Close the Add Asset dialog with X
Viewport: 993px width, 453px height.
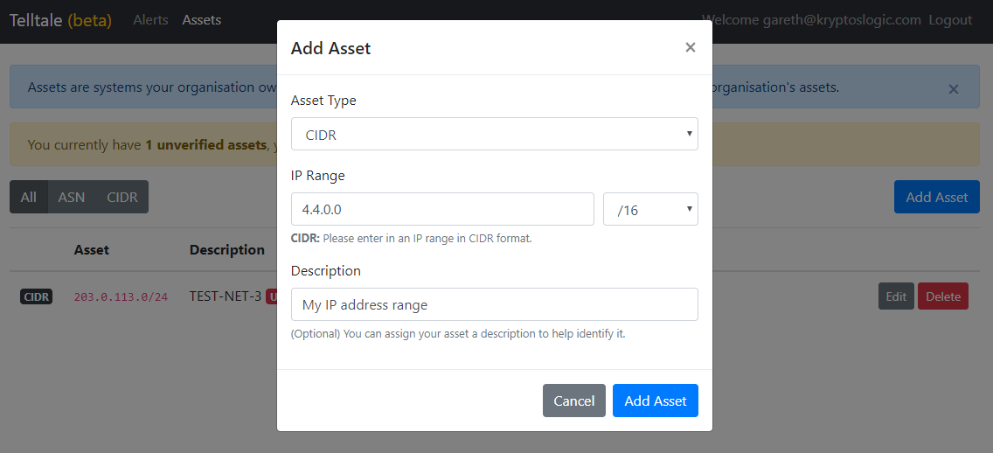pos(691,47)
